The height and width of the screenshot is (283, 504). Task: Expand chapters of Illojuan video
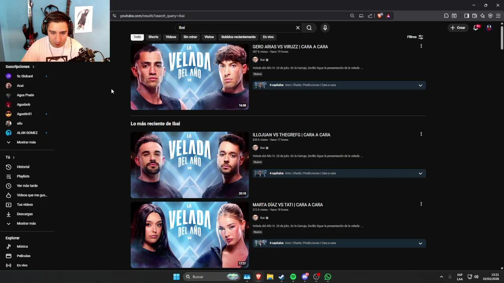[420, 173]
